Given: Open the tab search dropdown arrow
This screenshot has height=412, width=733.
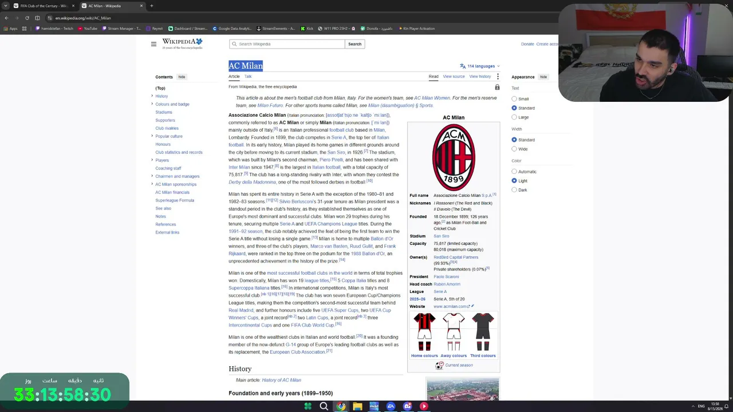Looking at the screenshot, I should (6, 6).
